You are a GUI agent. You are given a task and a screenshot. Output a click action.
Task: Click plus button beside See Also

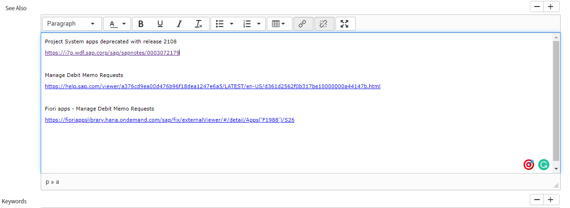tap(552, 7)
